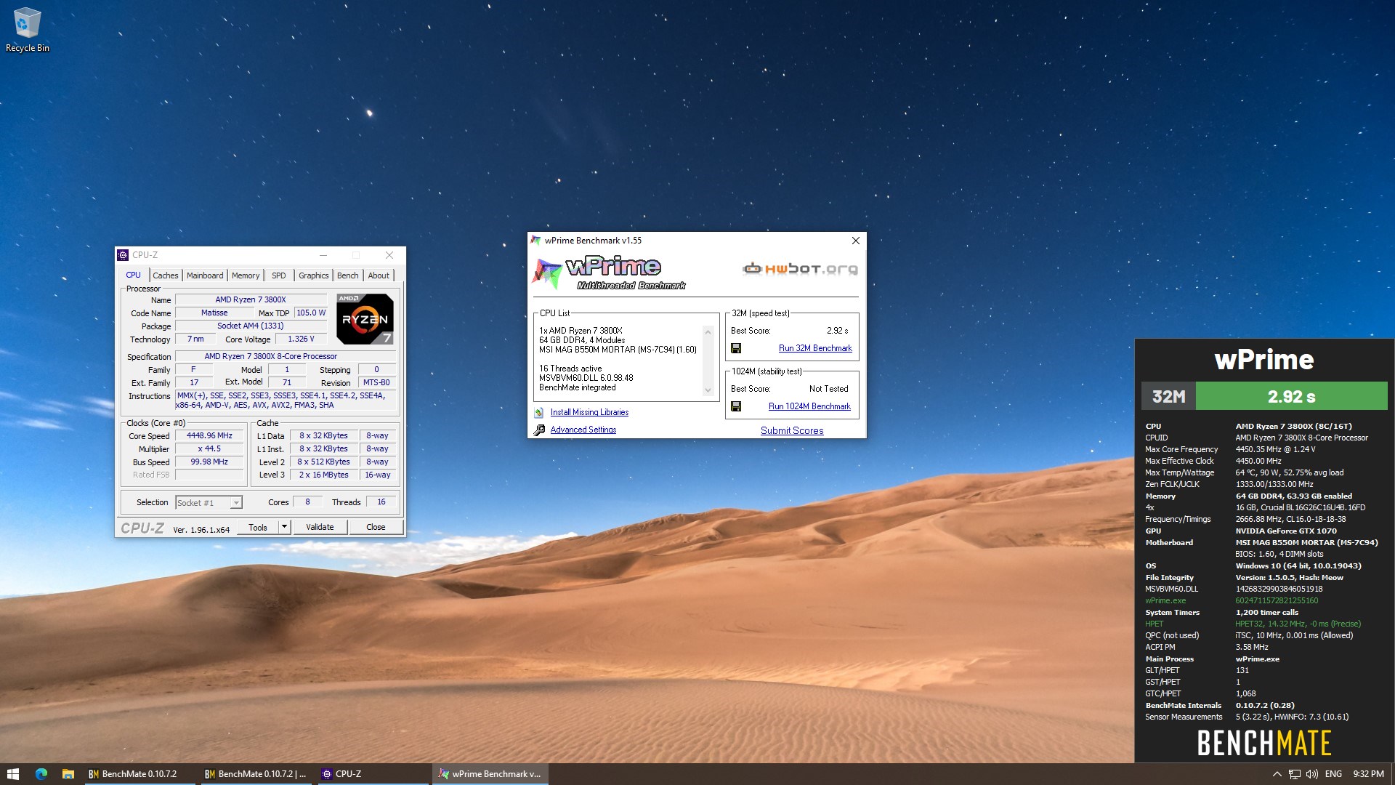Click Install Missing Libraries link
1395x785 pixels.
tap(589, 412)
